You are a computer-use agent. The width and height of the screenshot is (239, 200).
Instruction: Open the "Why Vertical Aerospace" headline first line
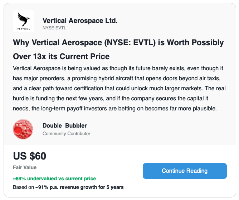coord(118,43)
